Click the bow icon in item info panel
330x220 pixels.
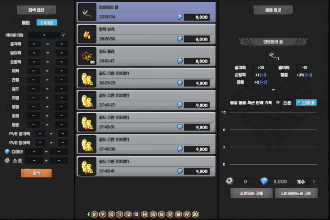click(x=273, y=55)
